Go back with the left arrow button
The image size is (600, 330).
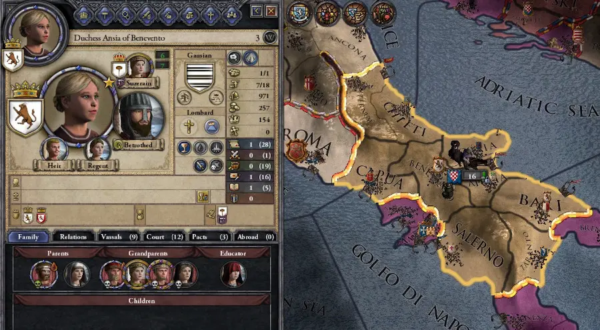[257, 11]
